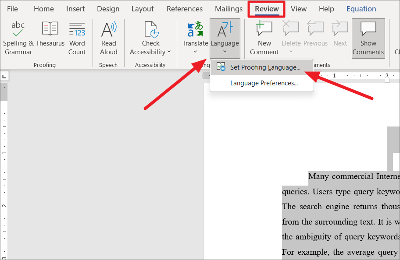Switch to the Design tab
The image size is (400, 260).
(x=108, y=9)
